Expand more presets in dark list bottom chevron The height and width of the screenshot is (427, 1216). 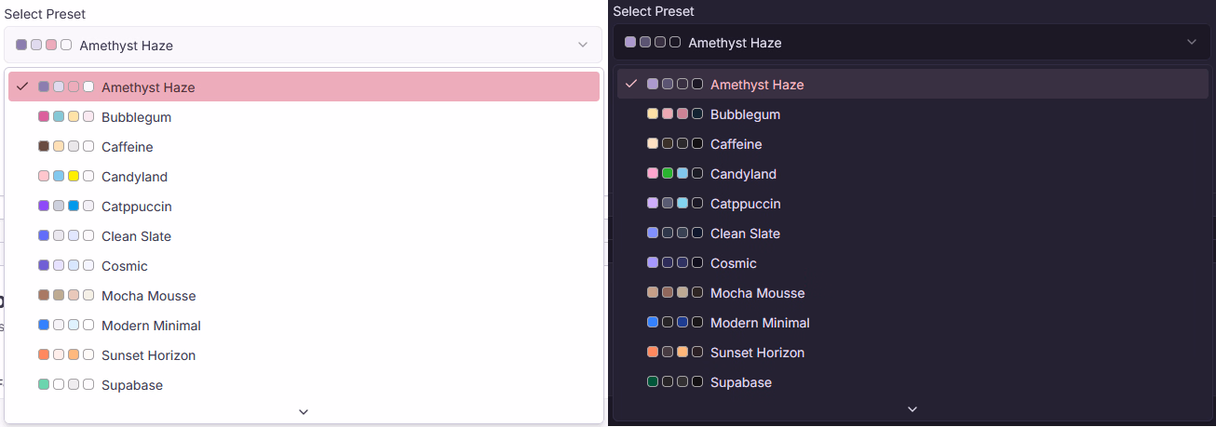pyautogui.click(x=912, y=408)
